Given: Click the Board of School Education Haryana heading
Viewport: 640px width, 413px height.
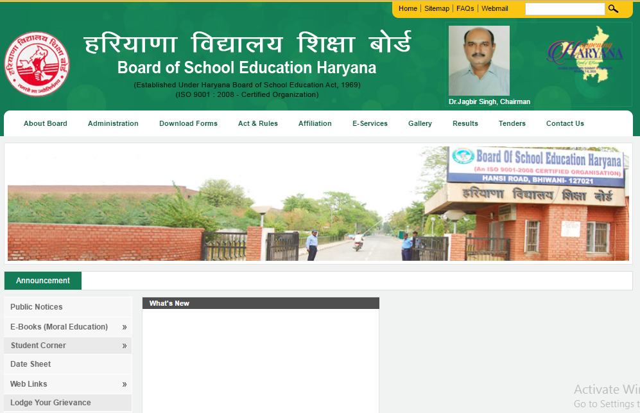Looking at the screenshot, I should (x=246, y=68).
